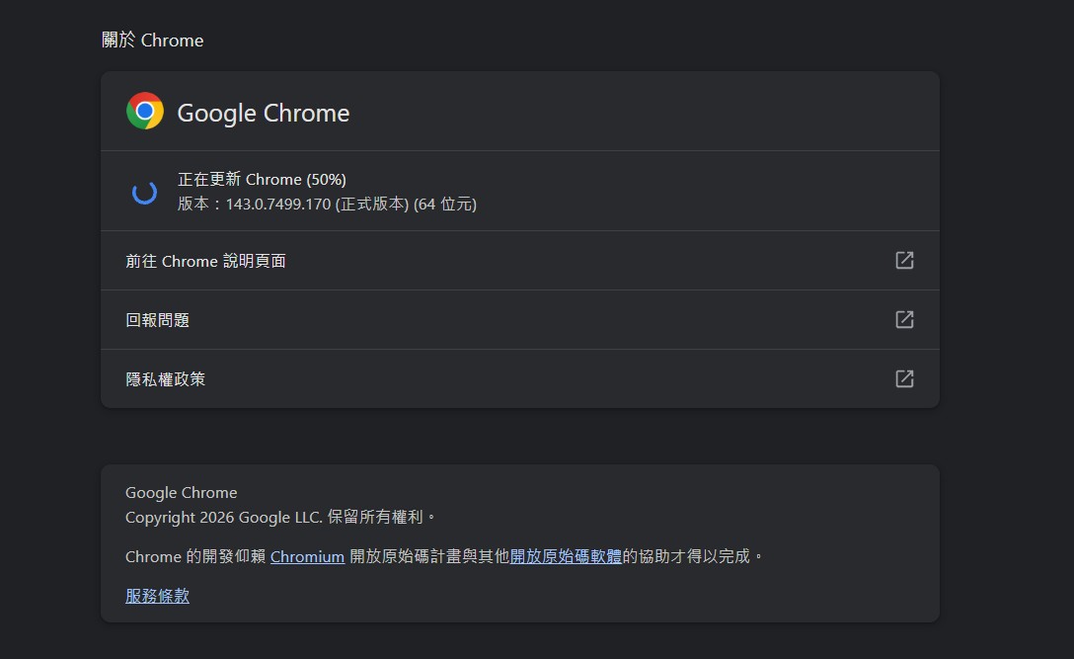Viewport: 1074px width, 659px height.
Task: Open the 服務條款 link
Action: click(x=157, y=596)
